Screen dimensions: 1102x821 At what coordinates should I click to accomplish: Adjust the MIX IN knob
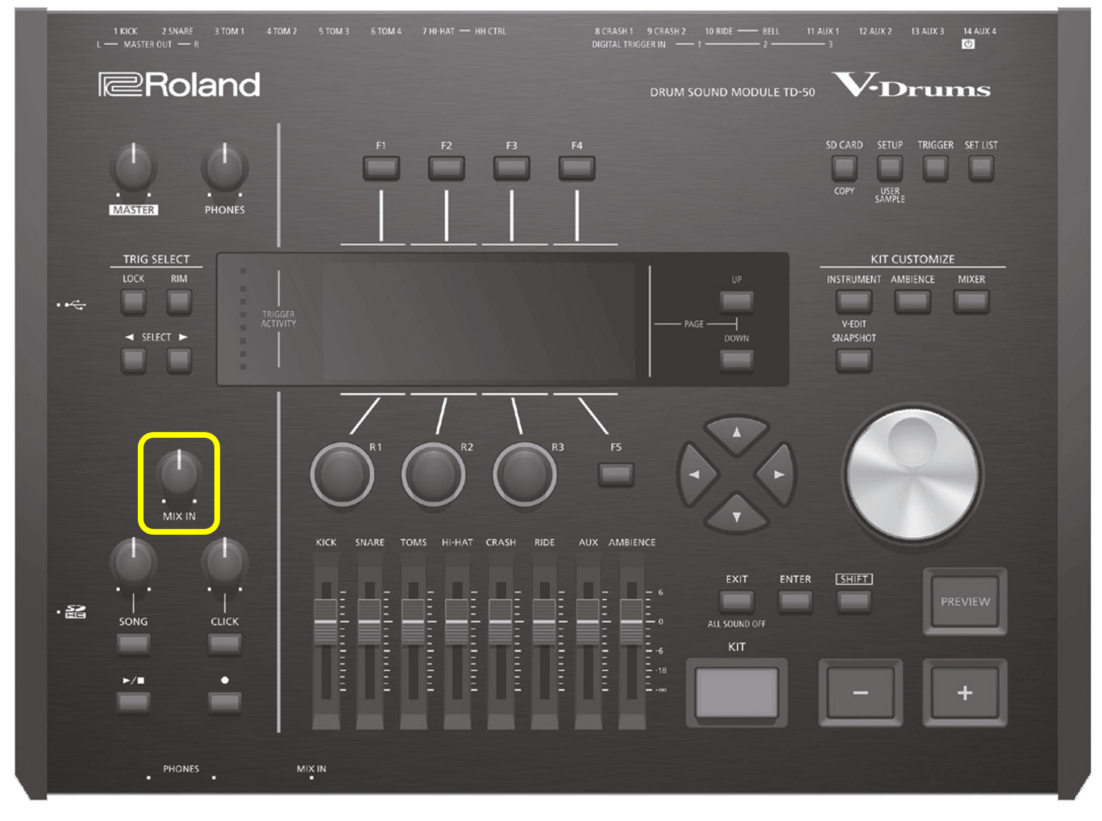pyautogui.click(x=179, y=474)
